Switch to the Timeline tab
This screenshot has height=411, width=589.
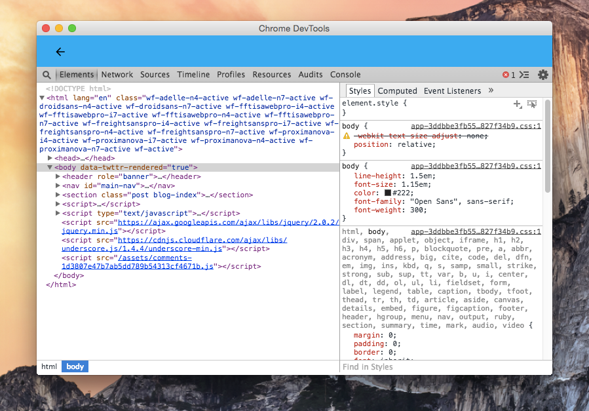click(193, 74)
